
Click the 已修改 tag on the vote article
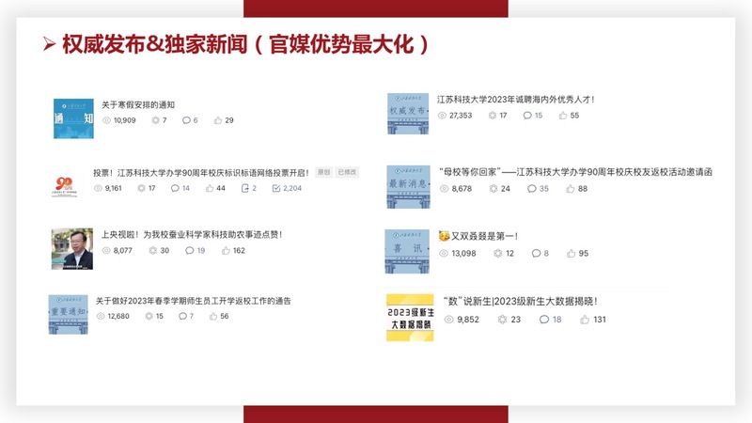[x=347, y=173]
